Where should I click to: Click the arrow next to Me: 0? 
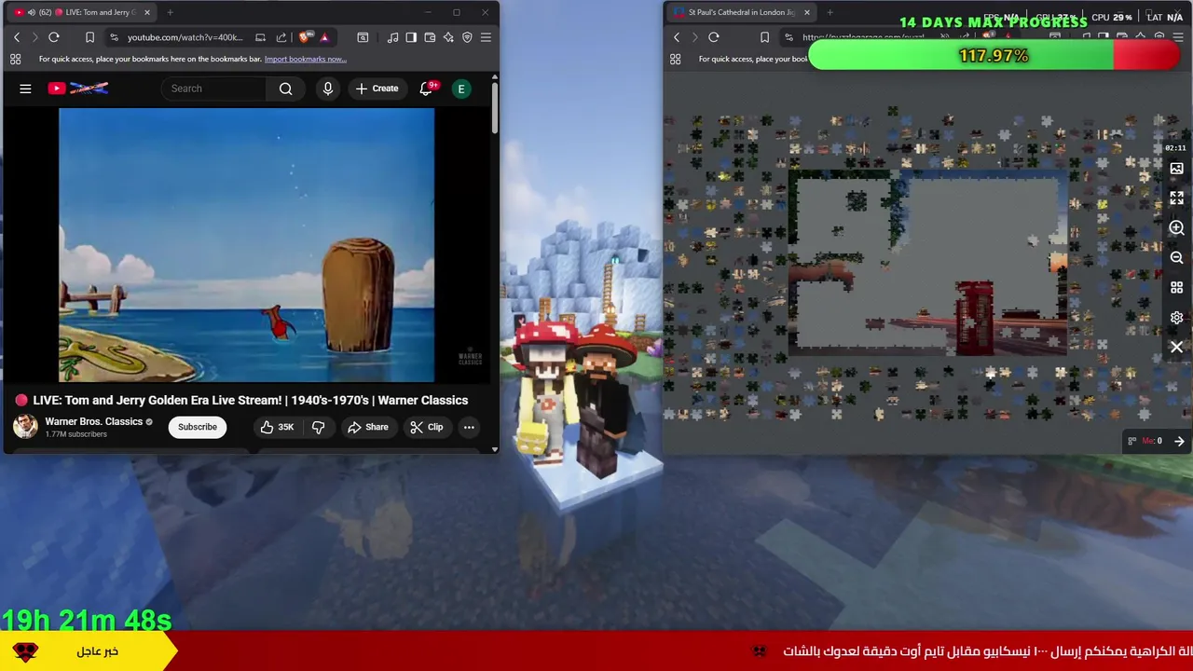pos(1179,441)
